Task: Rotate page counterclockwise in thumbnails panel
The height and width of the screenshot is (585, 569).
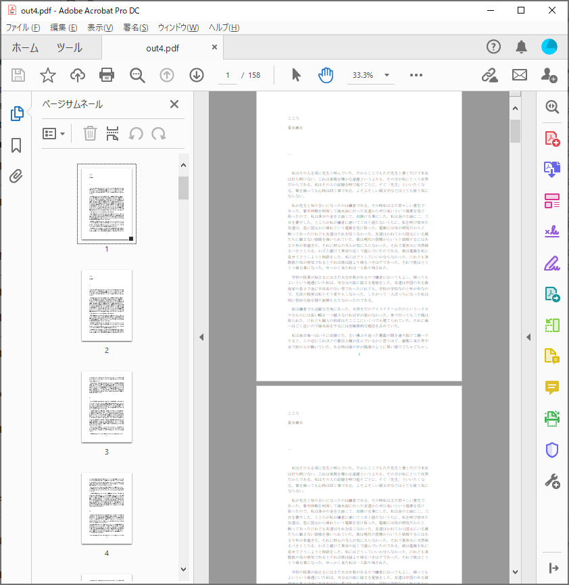Action: click(x=136, y=133)
